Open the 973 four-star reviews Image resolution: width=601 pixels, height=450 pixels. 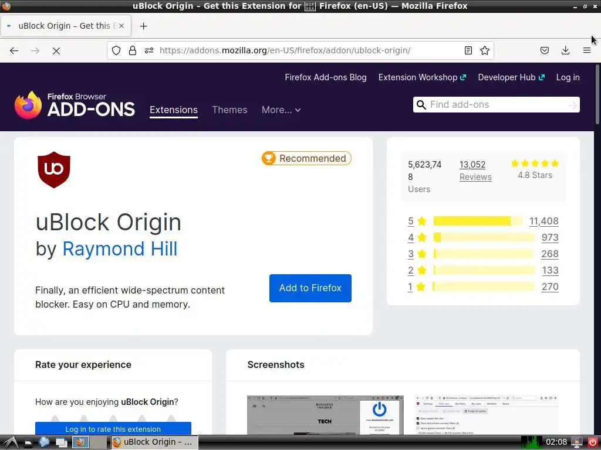(x=550, y=238)
